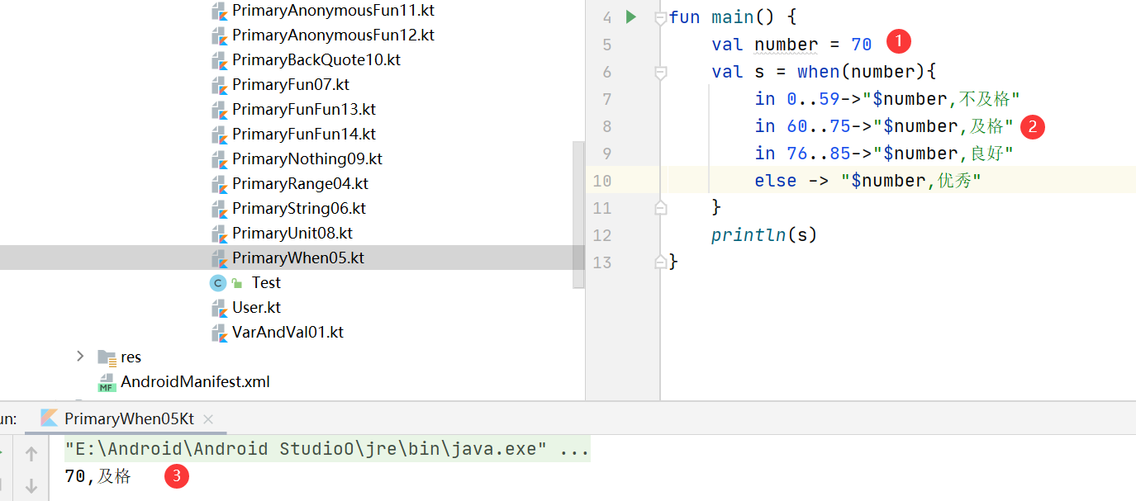Select PrimaryString06.kt file

299,208
